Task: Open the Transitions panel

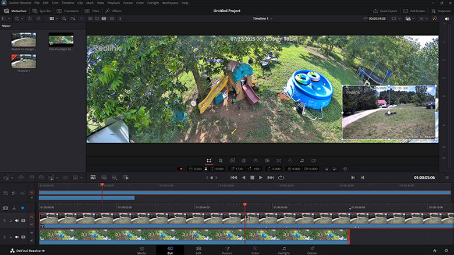Action: point(69,10)
